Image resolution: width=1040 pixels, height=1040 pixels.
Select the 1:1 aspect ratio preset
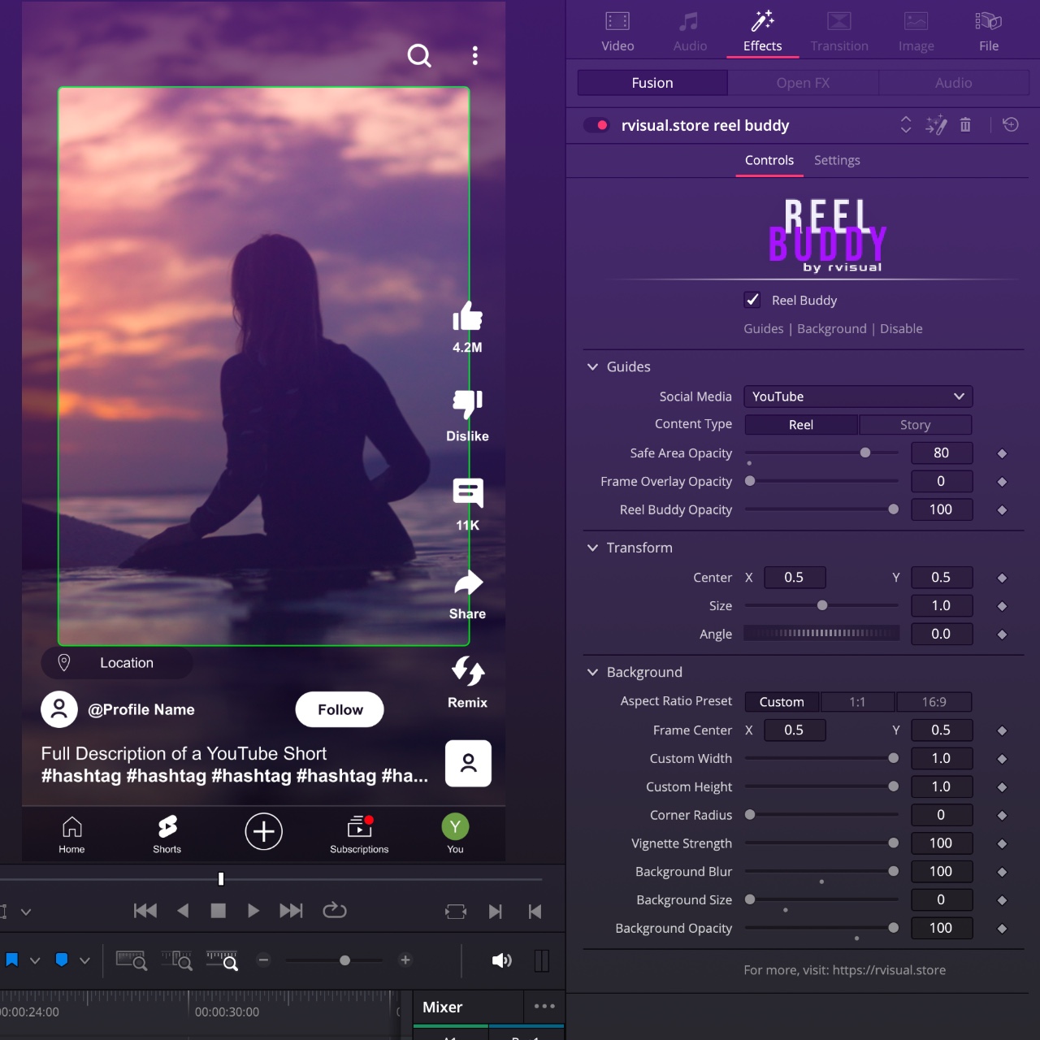[x=857, y=702]
